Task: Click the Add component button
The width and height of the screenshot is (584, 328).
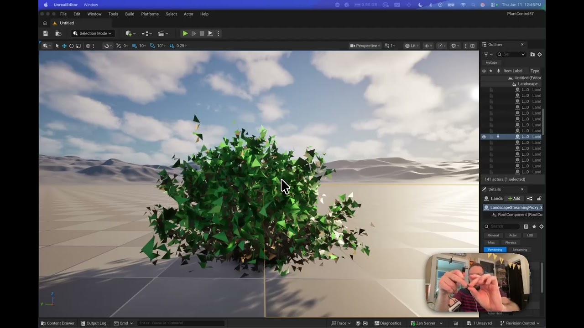Action: tap(514, 199)
